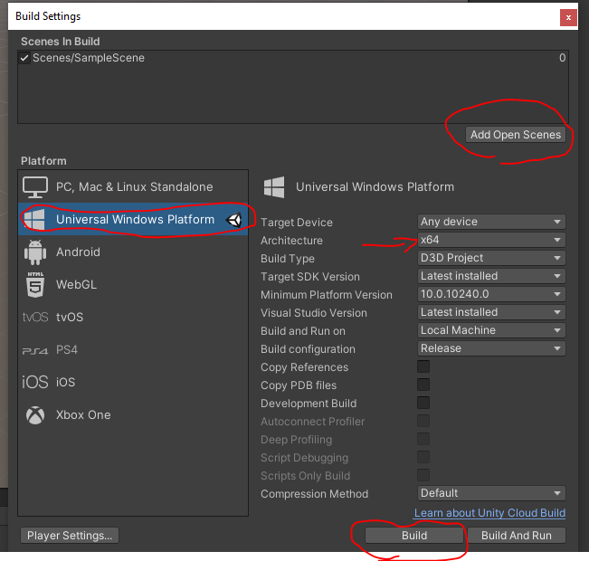Click the Build Settings window title
This screenshot has height=561, width=589.
(x=48, y=16)
